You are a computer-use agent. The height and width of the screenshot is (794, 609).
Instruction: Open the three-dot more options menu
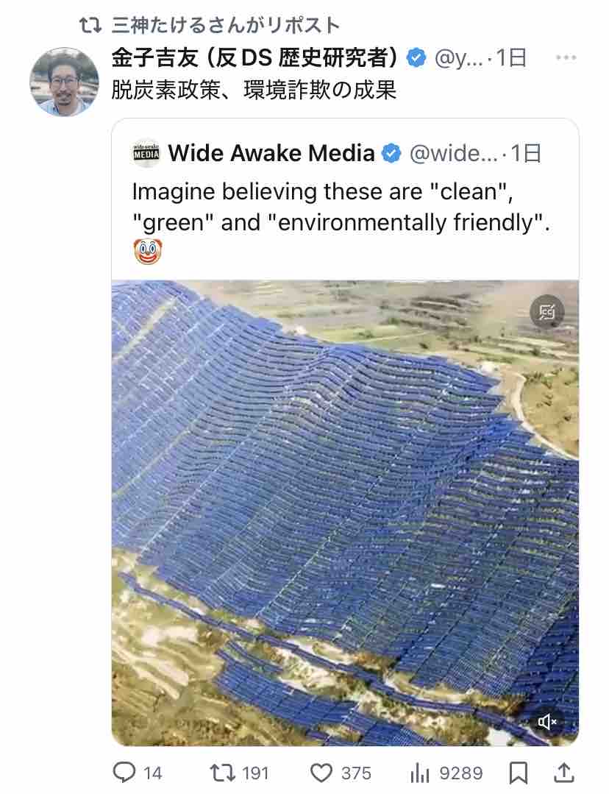565,58
